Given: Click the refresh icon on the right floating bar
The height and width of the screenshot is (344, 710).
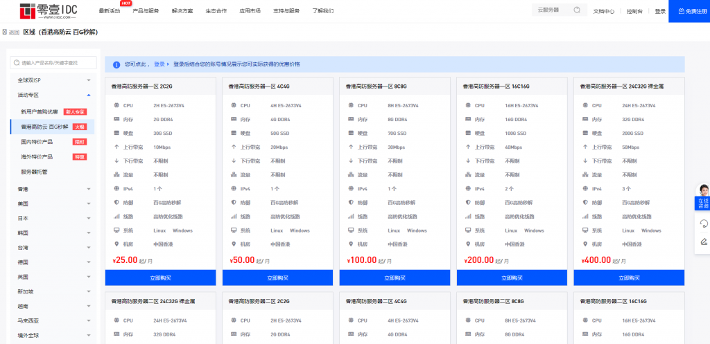Looking at the screenshot, I should pyautogui.click(x=703, y=223).
